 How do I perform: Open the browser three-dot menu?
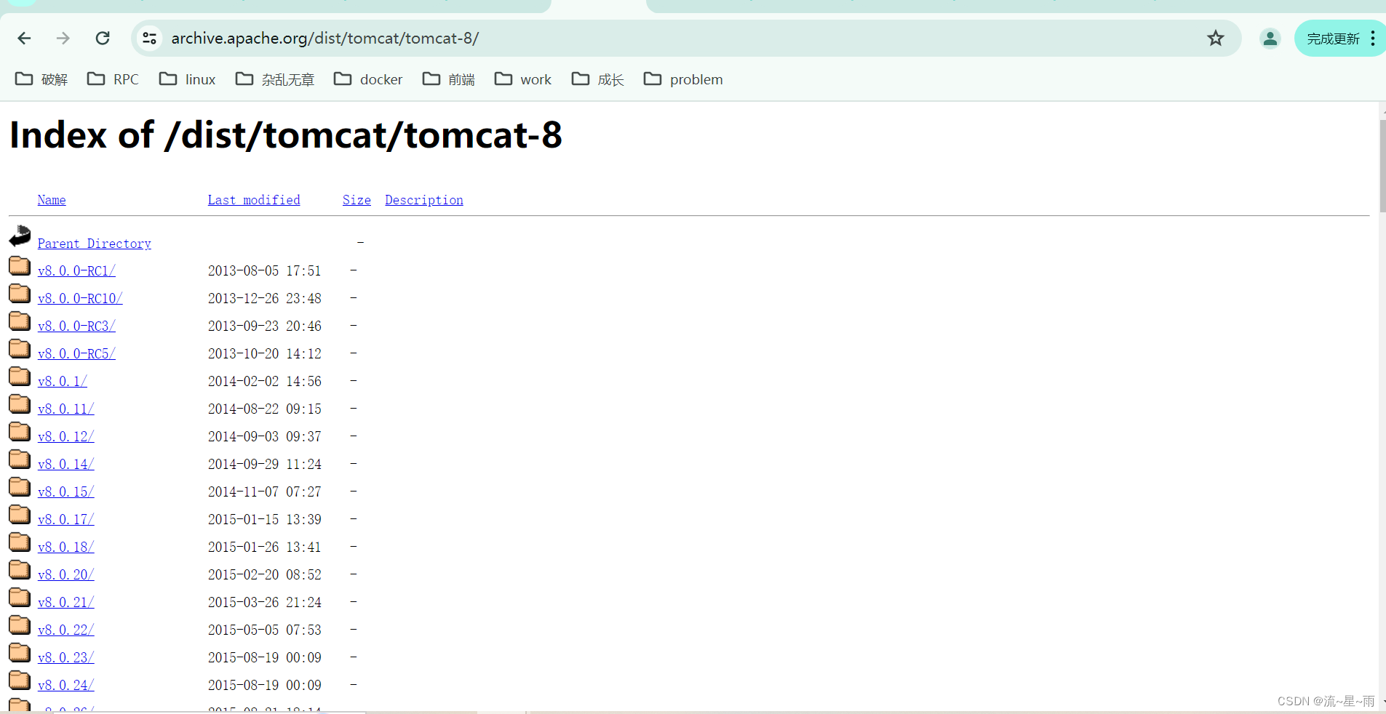(1373, 39)
